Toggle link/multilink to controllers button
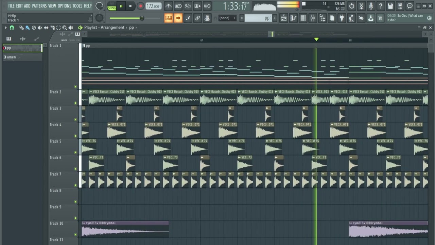Screen dimensions: 435x245 (x=197, y=18)
